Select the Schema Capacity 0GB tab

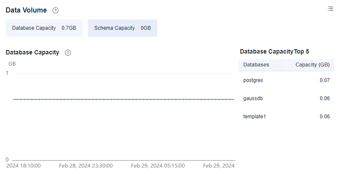coord(122,28)
